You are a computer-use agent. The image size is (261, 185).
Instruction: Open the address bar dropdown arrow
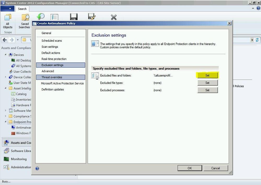pyautogui.click(x=252, y=40)
